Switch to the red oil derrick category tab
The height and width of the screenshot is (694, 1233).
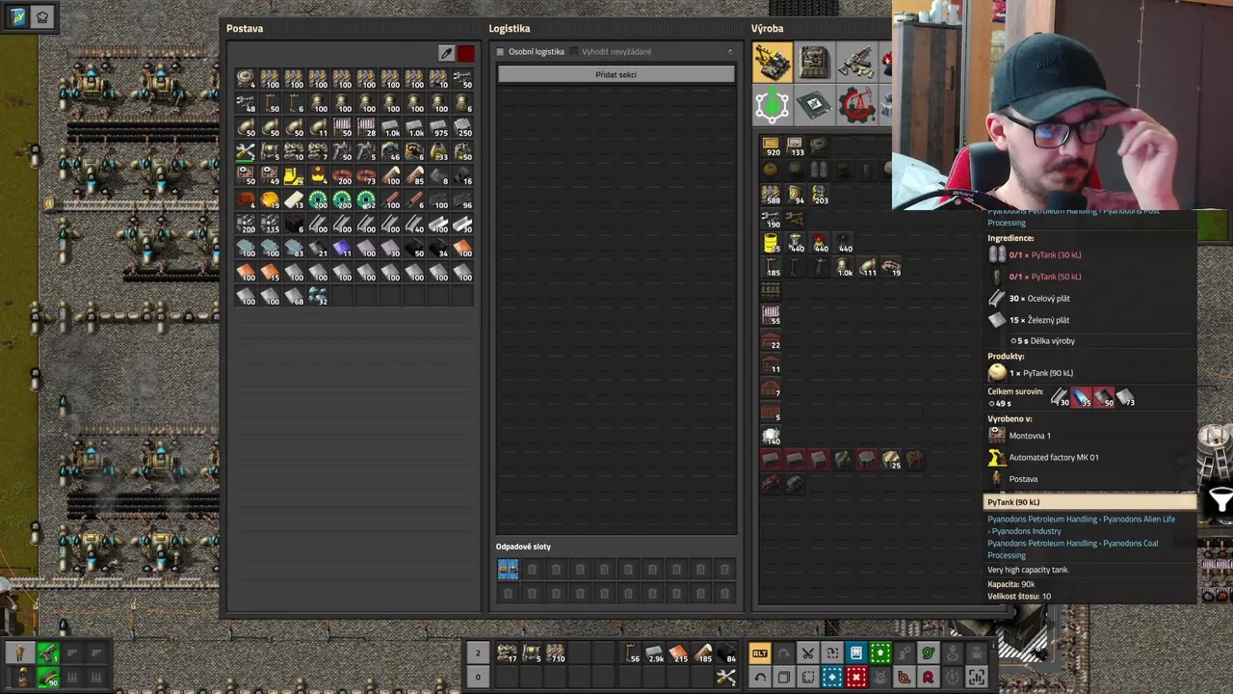point(856,105)
